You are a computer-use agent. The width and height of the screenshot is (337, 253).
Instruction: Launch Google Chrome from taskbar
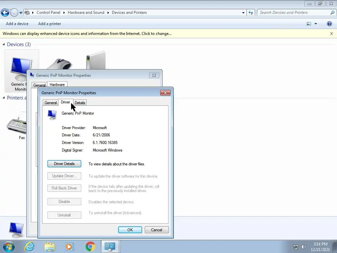coord(90,246)
